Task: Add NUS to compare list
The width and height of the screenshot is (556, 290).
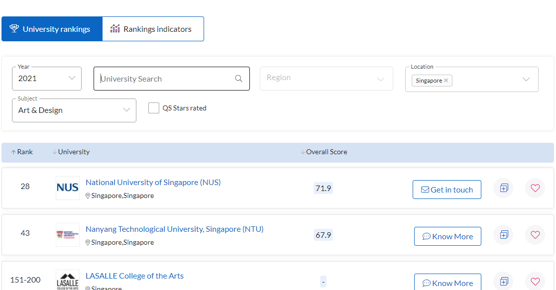Action: pos(503,189)
